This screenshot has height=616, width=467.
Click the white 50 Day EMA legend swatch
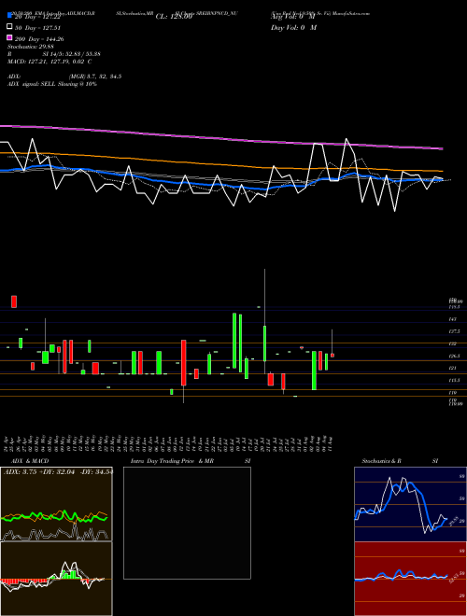(x=9, y=27)
